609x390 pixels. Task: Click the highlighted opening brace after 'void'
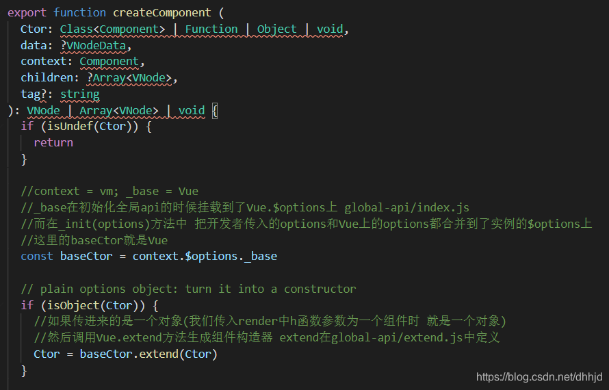(215, 110)
